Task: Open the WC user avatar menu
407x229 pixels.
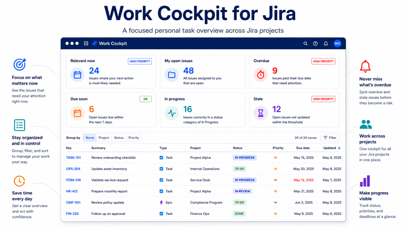Action: [x=338, y=44]
